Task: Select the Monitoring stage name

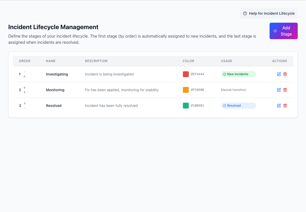Action: pos(55,90)
